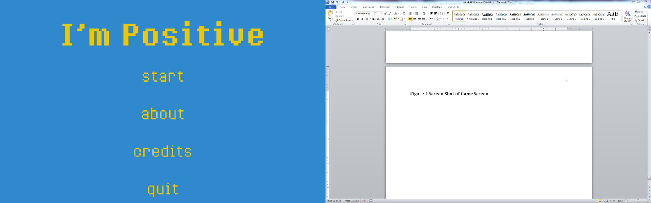Click the Center alignment icon
This screenshot has width=651, height=203.
click(414, 19)
